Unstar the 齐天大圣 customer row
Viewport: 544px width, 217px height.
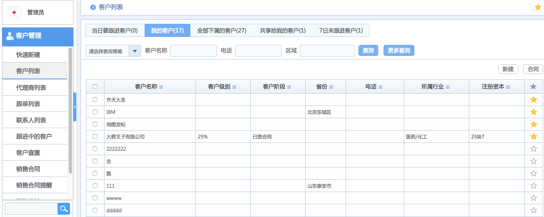pyautogui.click(x=533, y=100)
